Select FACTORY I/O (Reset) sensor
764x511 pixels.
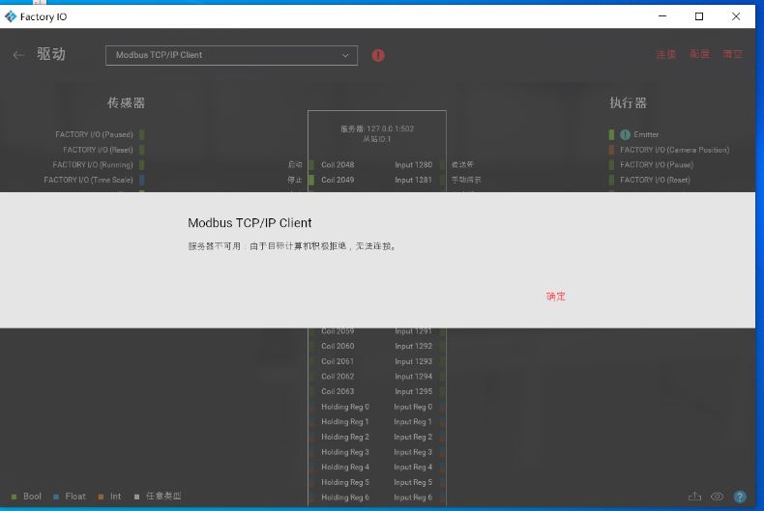point(98,150)
